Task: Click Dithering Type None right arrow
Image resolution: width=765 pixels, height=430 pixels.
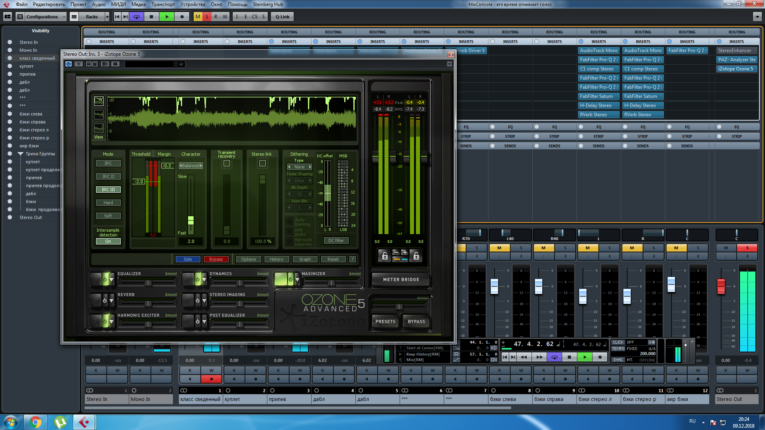Action: coord(310,167)
